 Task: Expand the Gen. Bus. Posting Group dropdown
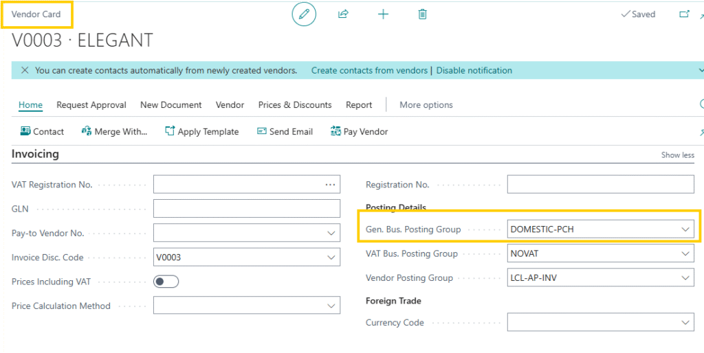tap(685, 229)
